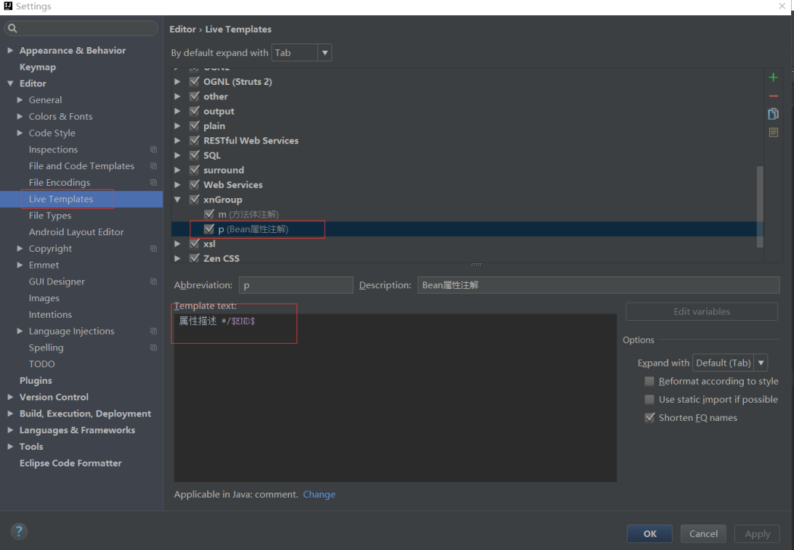Click the help question mark icon
The height and width of the screenshot is (550, 794).
click(x=19, y=531)
